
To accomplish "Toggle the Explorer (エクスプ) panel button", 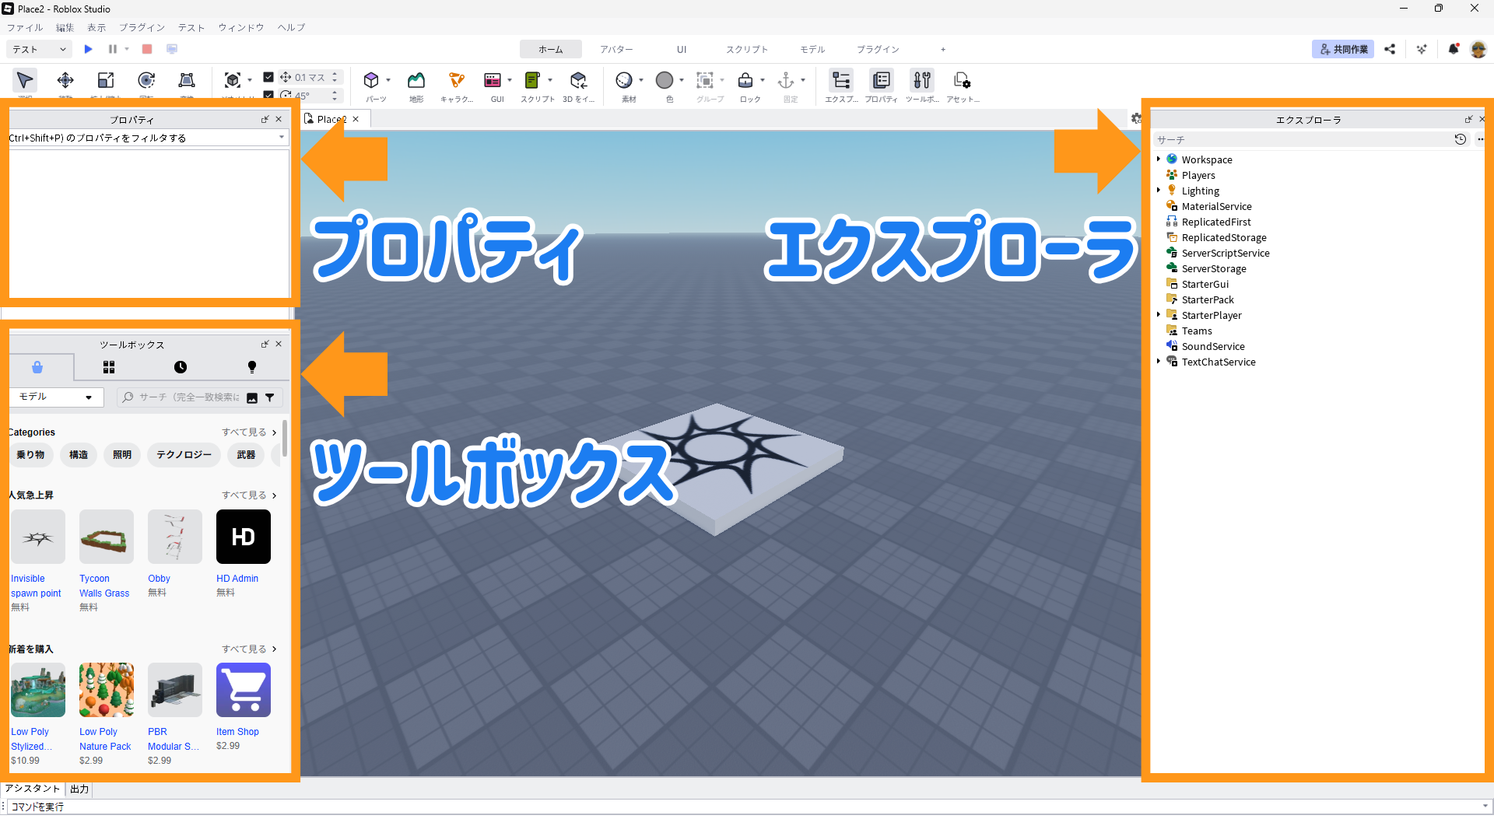I will [841, 80].
